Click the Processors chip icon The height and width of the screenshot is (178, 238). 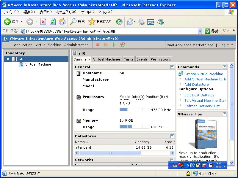pyautogui.click(x=79, y=97)
